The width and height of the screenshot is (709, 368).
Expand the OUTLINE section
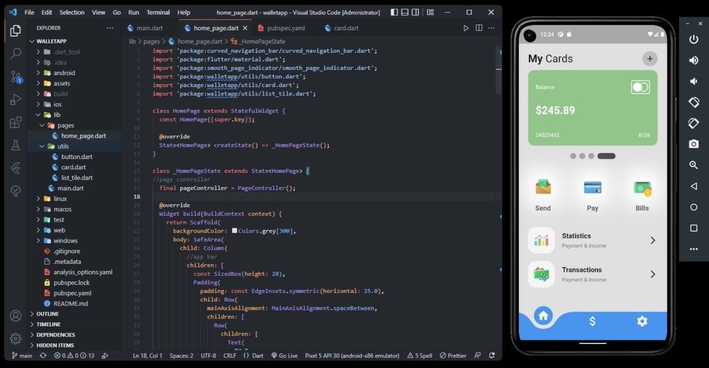point(41,314)
